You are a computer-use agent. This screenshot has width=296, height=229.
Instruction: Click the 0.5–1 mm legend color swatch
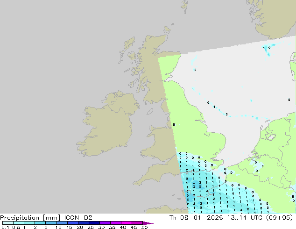pyautogui.click(x=19, y=223)
